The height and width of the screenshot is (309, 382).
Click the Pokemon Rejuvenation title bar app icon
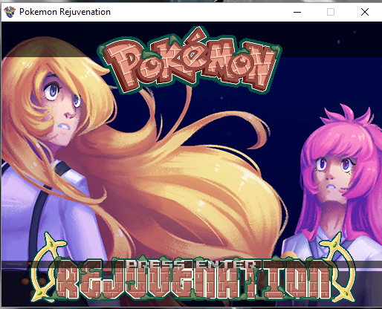(x=10, y=12)
